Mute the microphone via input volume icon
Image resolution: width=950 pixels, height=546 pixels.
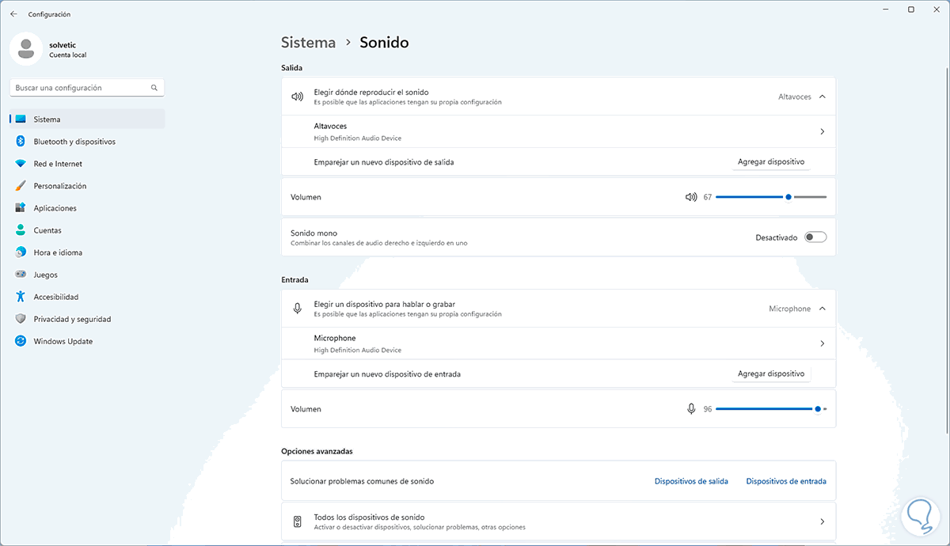(691, 409)
